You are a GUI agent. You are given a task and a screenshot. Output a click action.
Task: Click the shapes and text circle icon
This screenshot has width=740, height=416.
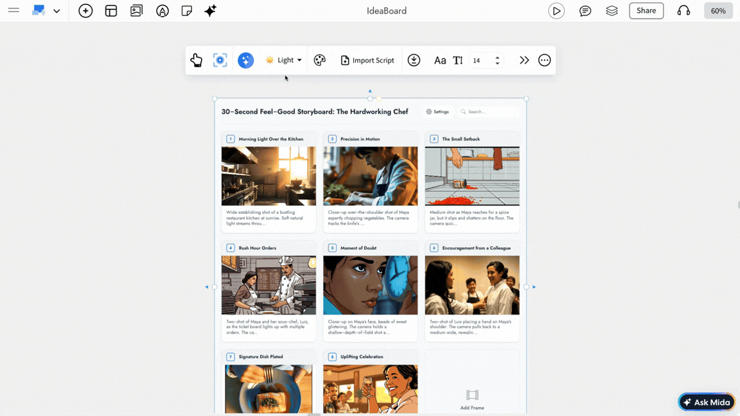click(x=163, y=11)
